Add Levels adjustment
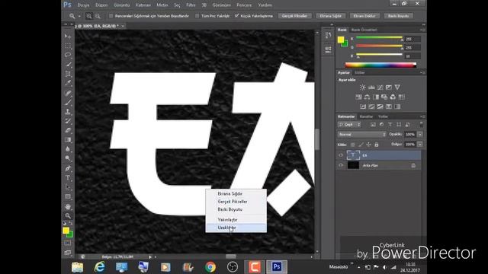Viewport: 488px width, 274px height. point(371,88)
